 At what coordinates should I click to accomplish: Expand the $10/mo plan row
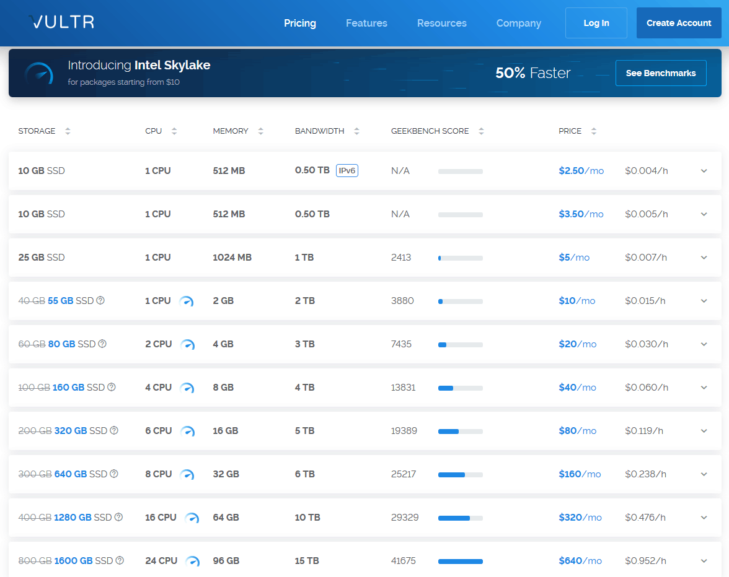pos(704,301)
